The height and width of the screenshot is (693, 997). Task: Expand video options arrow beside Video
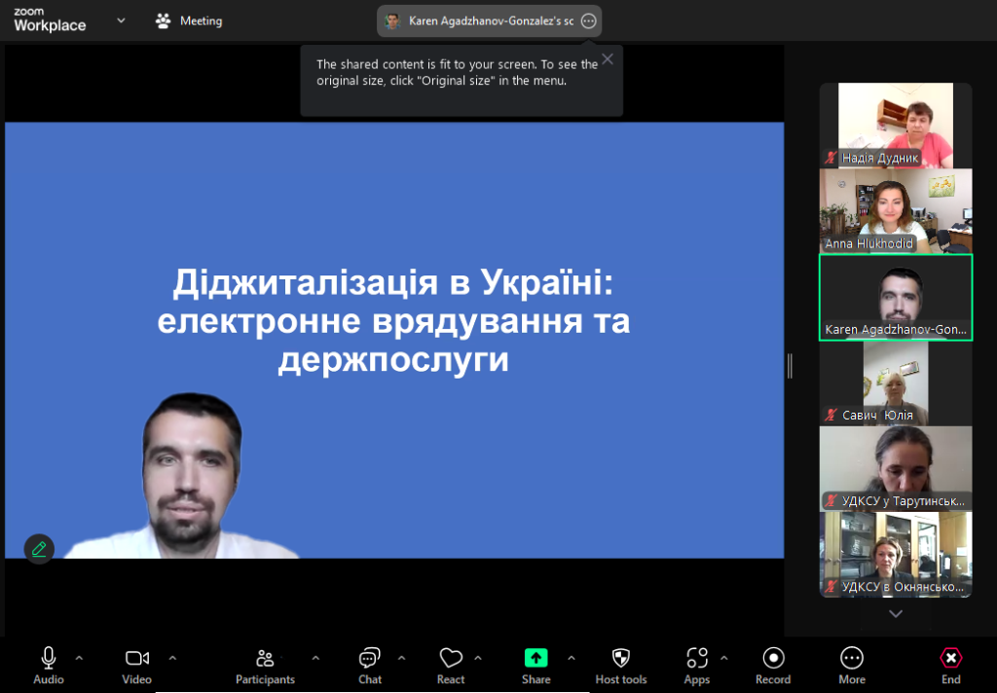[x=172, y=657]
